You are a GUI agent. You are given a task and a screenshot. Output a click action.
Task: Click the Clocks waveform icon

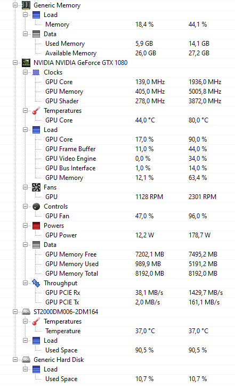click(36, 72)
